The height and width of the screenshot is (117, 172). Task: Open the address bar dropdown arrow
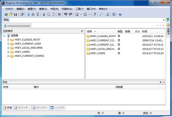(x=164, y=20)
